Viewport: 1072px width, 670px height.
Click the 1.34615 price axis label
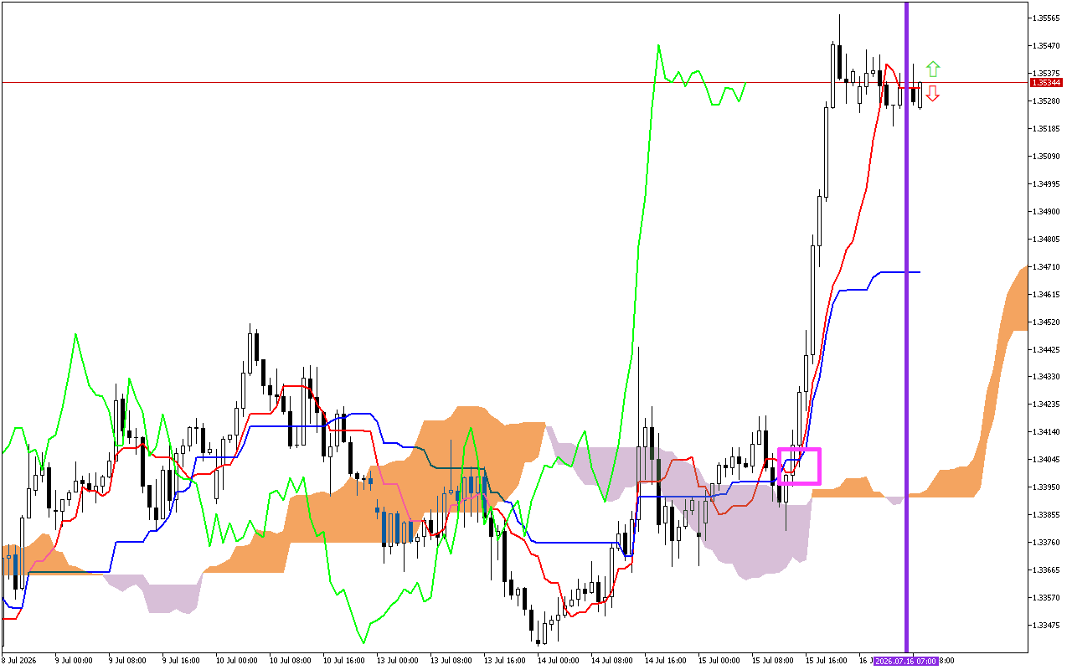[1047, 294]
